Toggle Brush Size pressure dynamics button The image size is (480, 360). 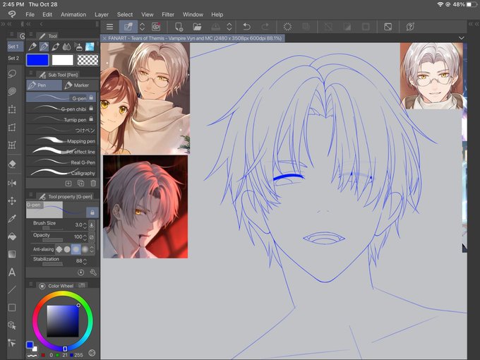point(92,225)
